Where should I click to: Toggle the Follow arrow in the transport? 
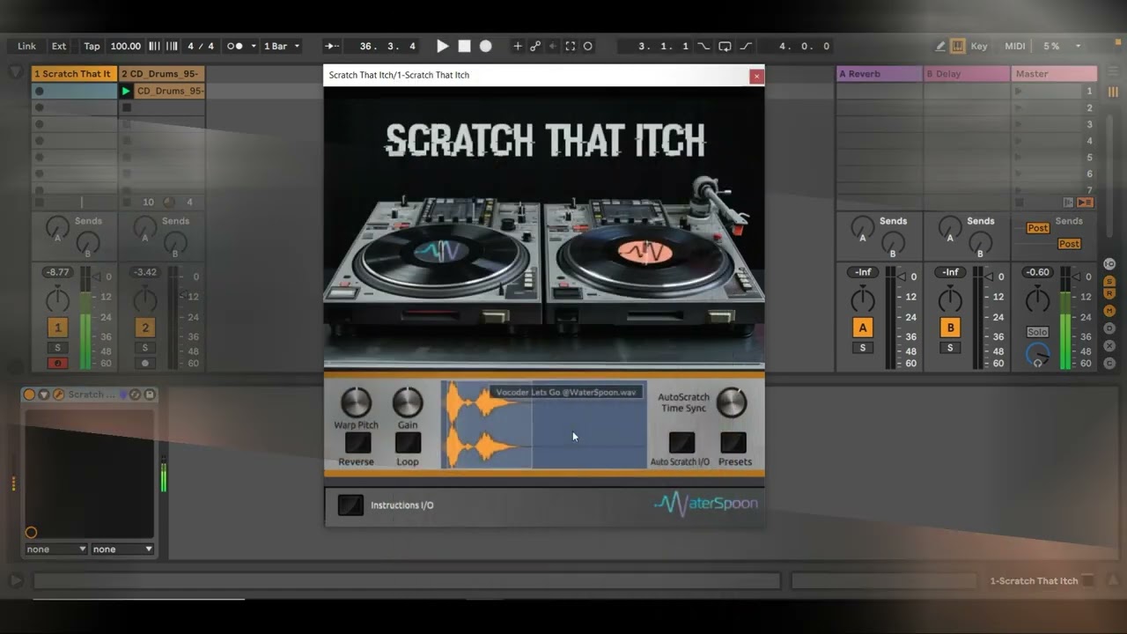click(331, 46)
